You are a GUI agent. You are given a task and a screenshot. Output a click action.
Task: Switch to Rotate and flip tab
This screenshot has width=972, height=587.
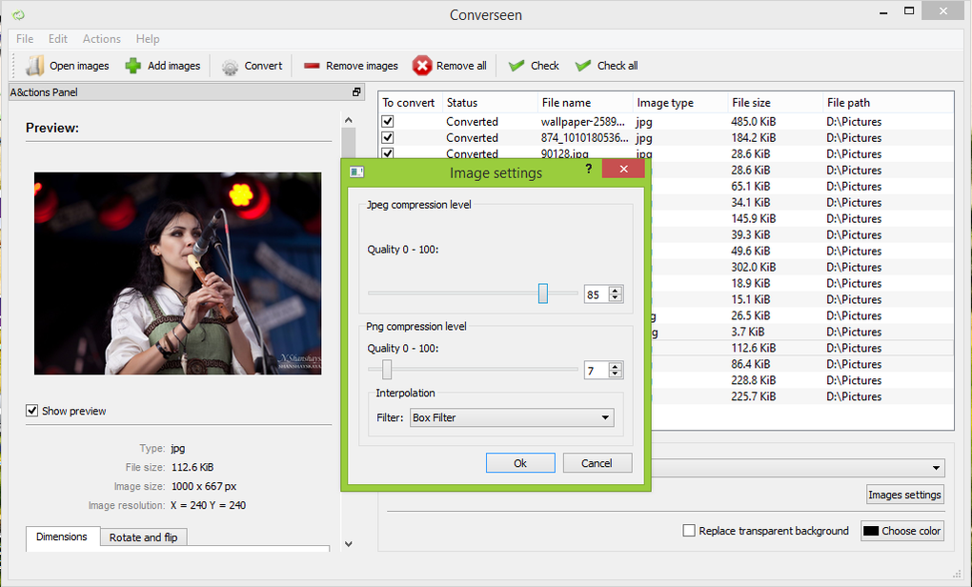coord(143,537)
